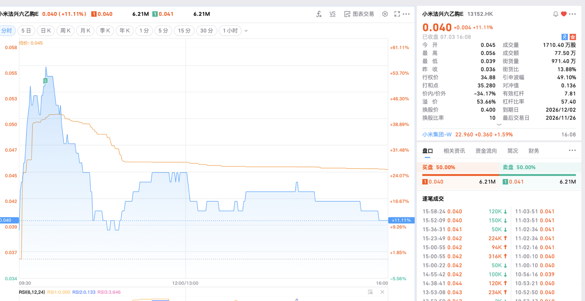
Task: Click the 均价: 0.045 label
Action: point(31,43)
